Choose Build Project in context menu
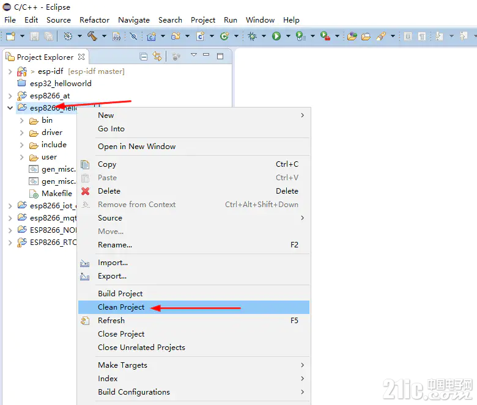 pyautogui.click(x=194, y=293)
